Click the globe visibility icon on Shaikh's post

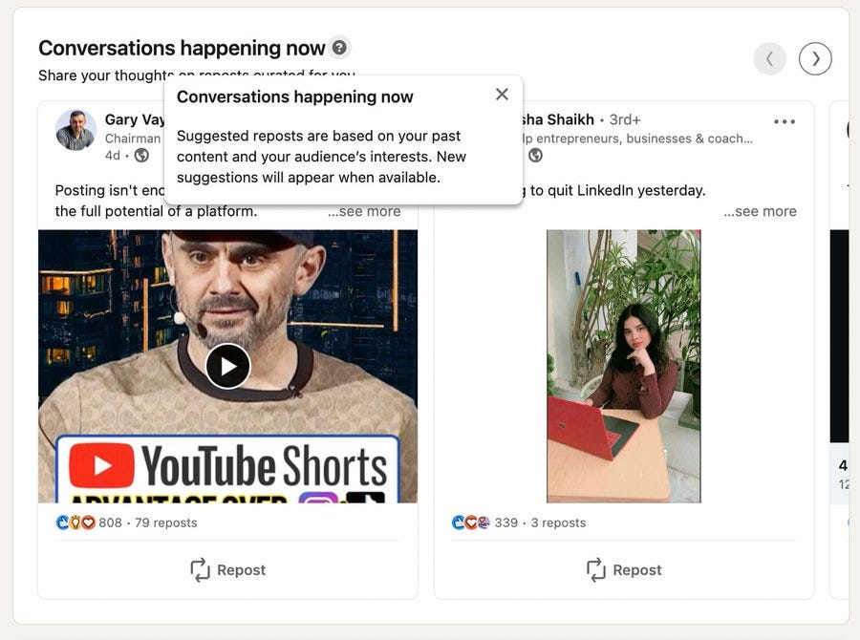coord(535,156)
